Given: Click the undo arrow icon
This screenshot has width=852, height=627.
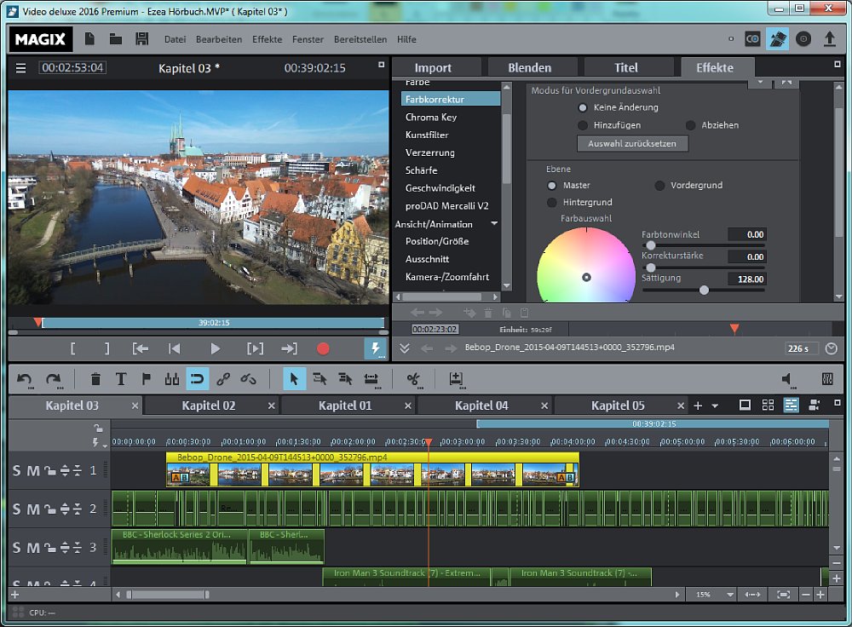Looking at the screenshot, I should coord(25,379).
